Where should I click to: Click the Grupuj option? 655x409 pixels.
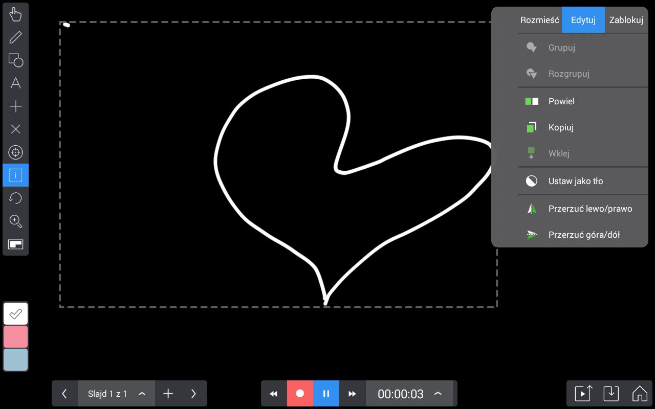point(583,48)
